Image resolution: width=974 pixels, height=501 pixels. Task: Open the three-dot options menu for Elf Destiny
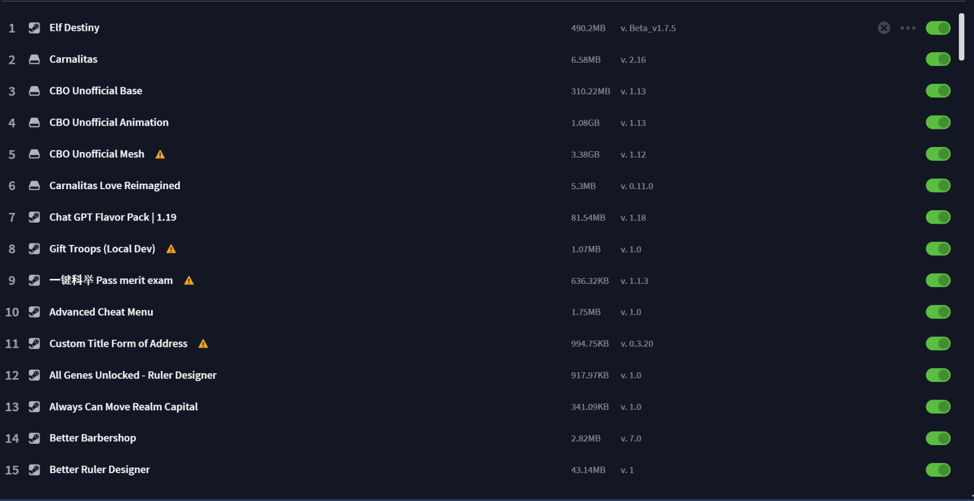[x=908, y=28]
